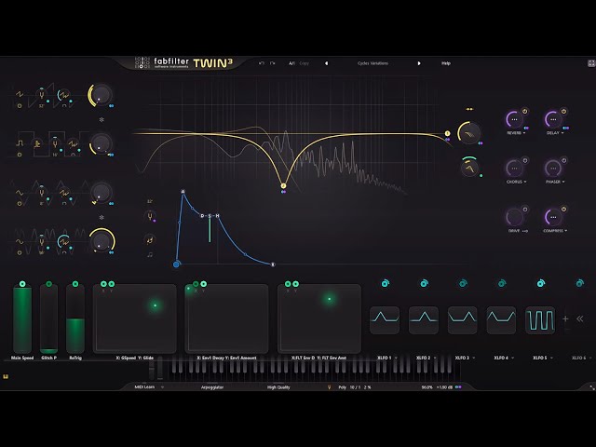596x447 pixels.
Task: Open the REVERB effect dropdown
Action: pyautogui.click(x=516, y=133)
